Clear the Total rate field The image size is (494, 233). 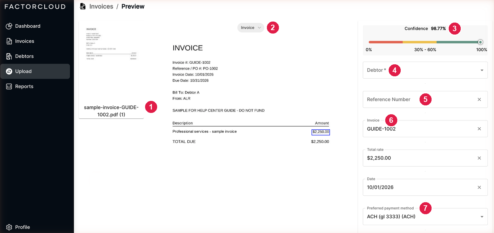pyautogui.click(x=479, y=158)
